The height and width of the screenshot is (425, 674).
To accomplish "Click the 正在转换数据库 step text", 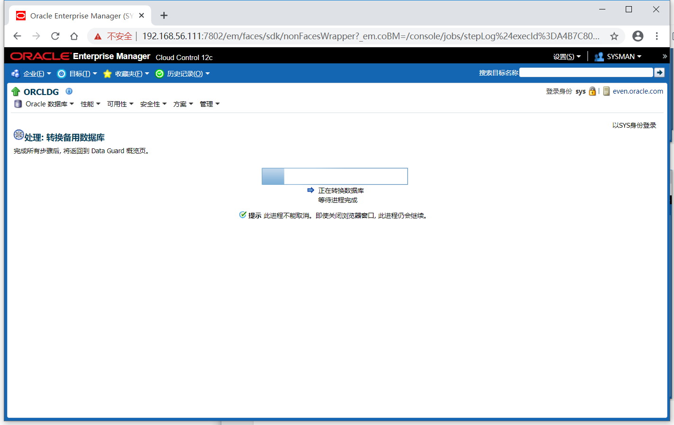I will click(x=341, y=191).
